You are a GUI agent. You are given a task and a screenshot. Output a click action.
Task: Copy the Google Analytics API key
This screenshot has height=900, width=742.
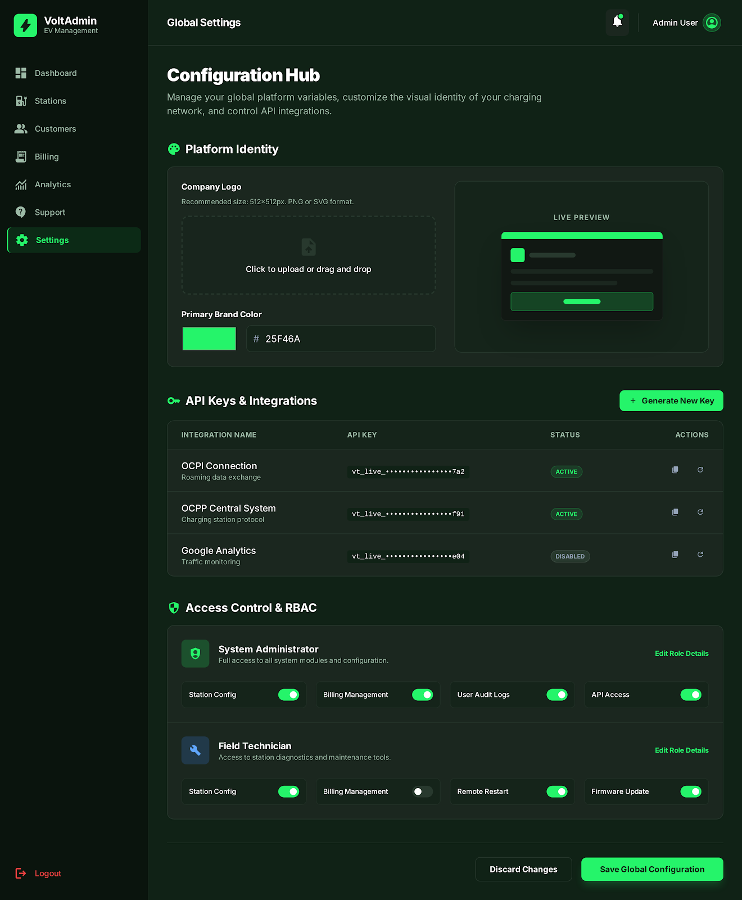point(675,555)
